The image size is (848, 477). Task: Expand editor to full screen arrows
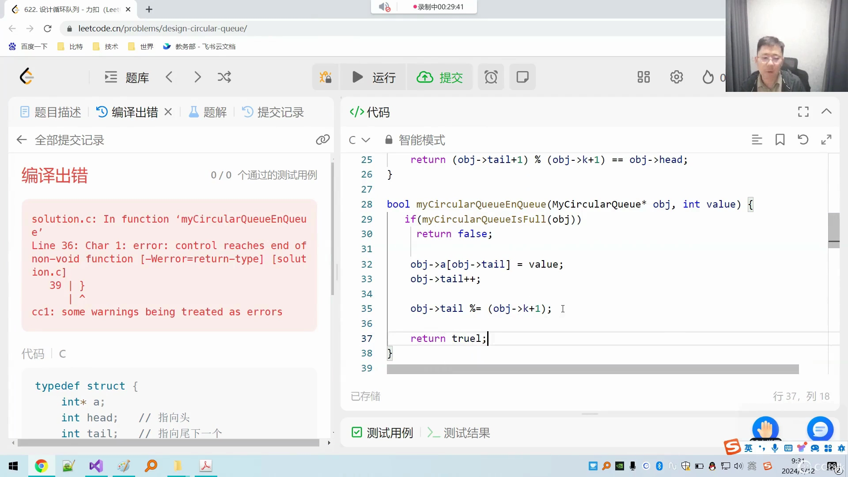pyautogui.click(x=826, y=140)
